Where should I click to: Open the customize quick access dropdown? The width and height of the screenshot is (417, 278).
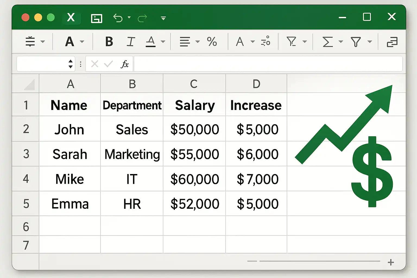pos(163,18)
